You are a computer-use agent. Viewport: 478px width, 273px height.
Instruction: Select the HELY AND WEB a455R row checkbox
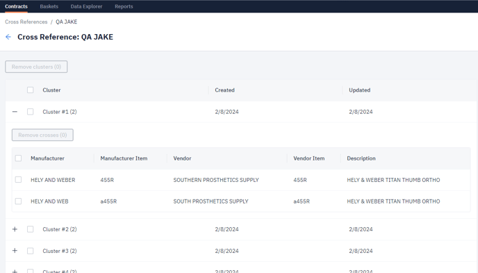pyautogui.click(x=18, y=201)
